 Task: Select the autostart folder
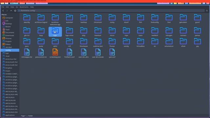click(69, 19)
